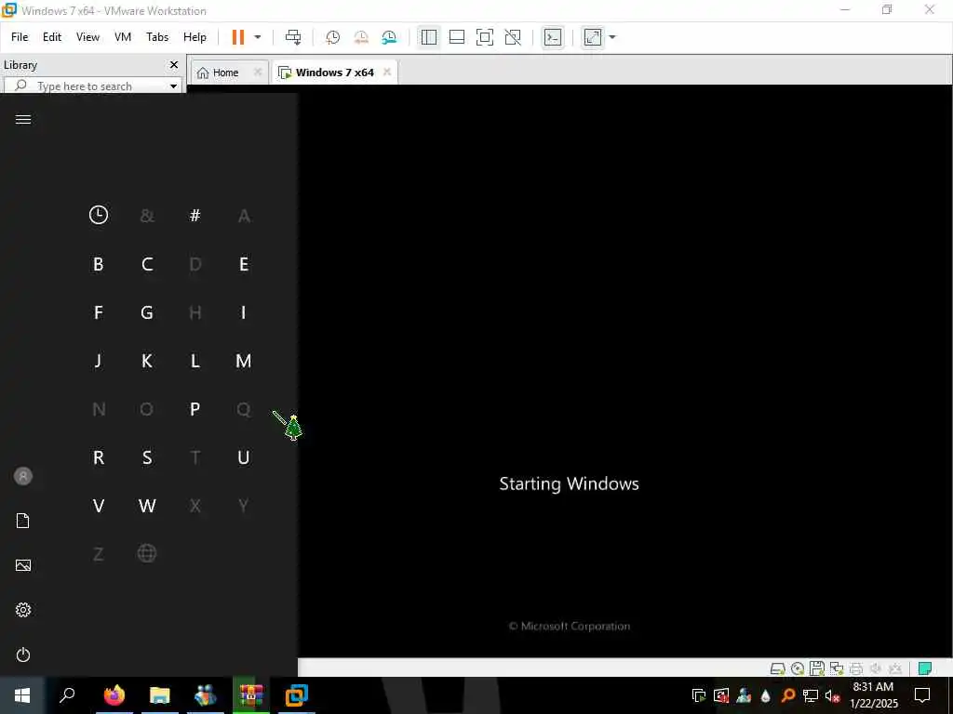Take a snapshot of this virtual machine
The width and height of the screenshot is (953, 714).
click(x=332, y=37)
